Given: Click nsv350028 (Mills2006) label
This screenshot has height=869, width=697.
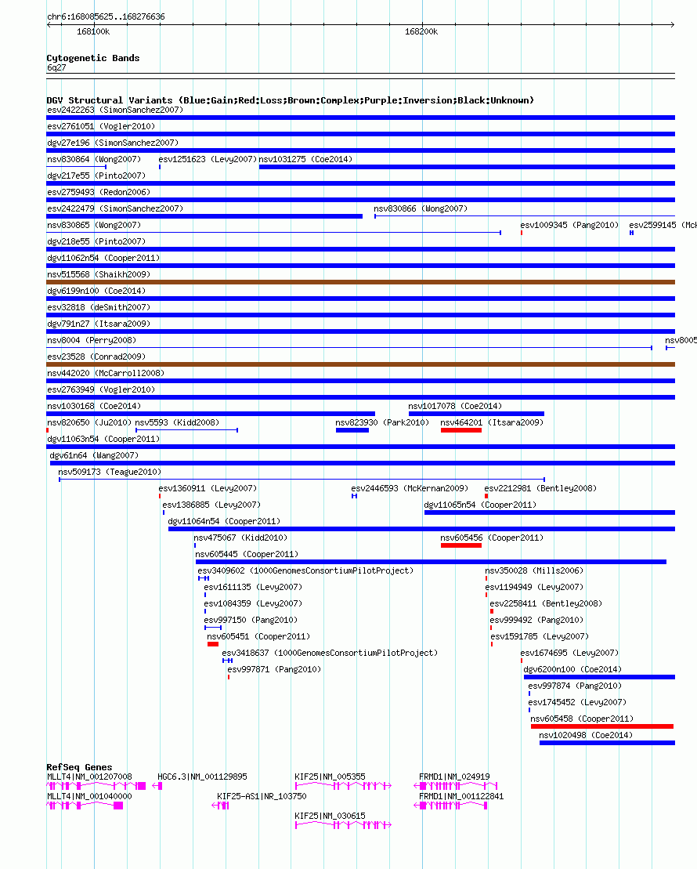Looking at the screenshot, I should click(x=534, y=571).
